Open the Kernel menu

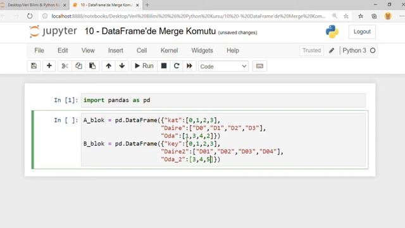169,51
